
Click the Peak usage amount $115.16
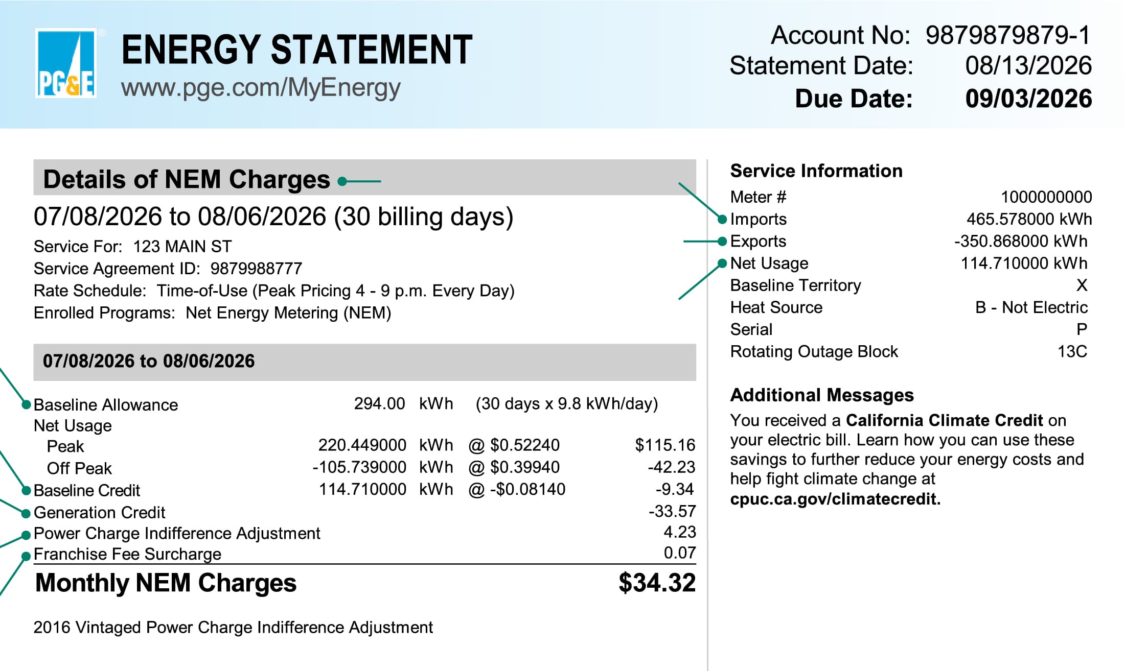click(x=665, y=445)
